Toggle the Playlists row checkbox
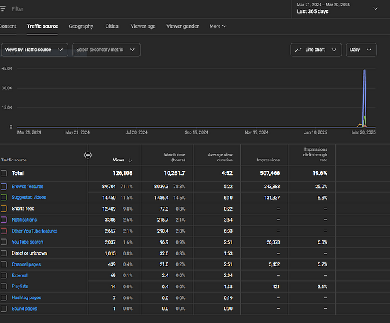 coord(4,286)
